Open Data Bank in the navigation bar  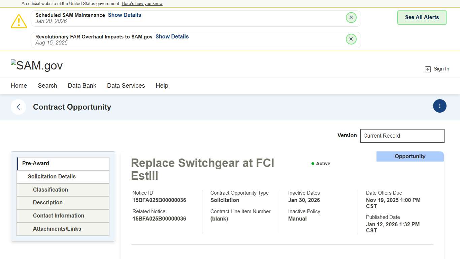point(82,86)
